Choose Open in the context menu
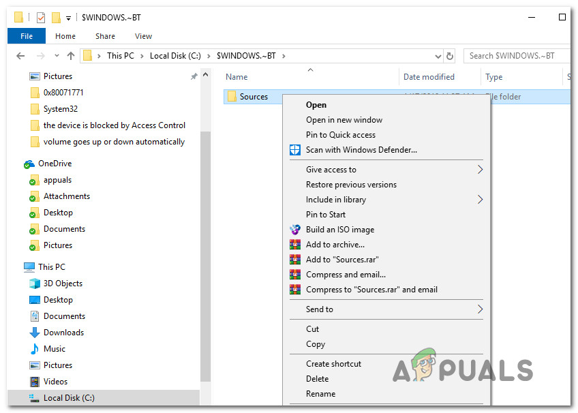Screen dimensions: 578x413 pos(316,105)
